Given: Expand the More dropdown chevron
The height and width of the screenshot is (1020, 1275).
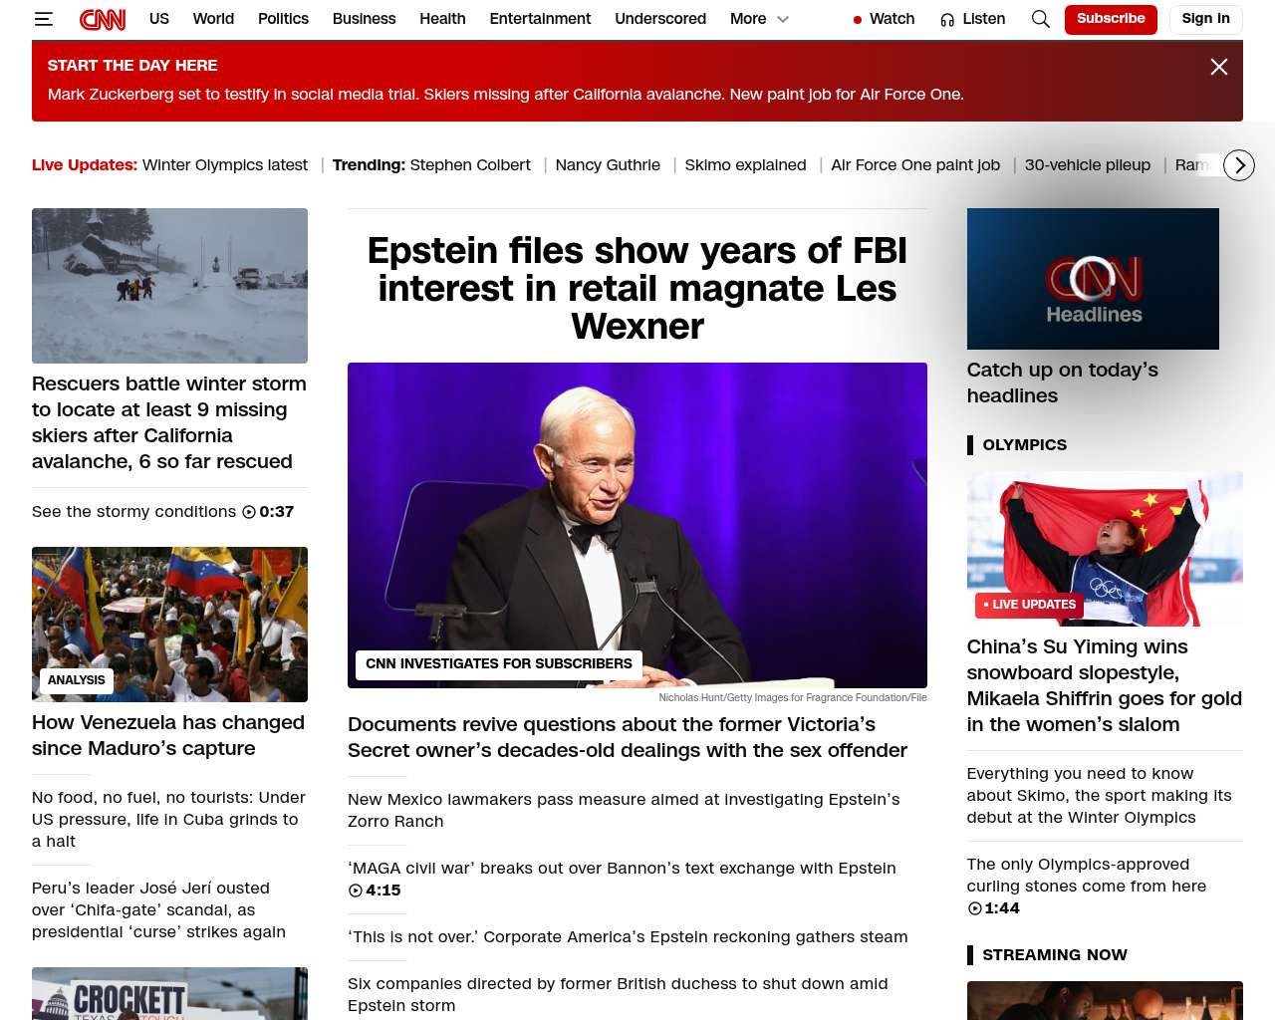Looking at the screenshot, I should (x=783, y=19).
